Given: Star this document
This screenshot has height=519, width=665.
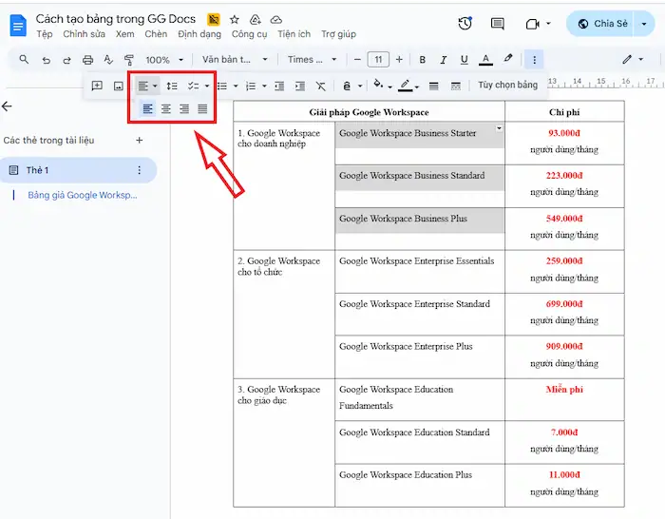Looking at the screenshot, I should [x=234, y=19].
